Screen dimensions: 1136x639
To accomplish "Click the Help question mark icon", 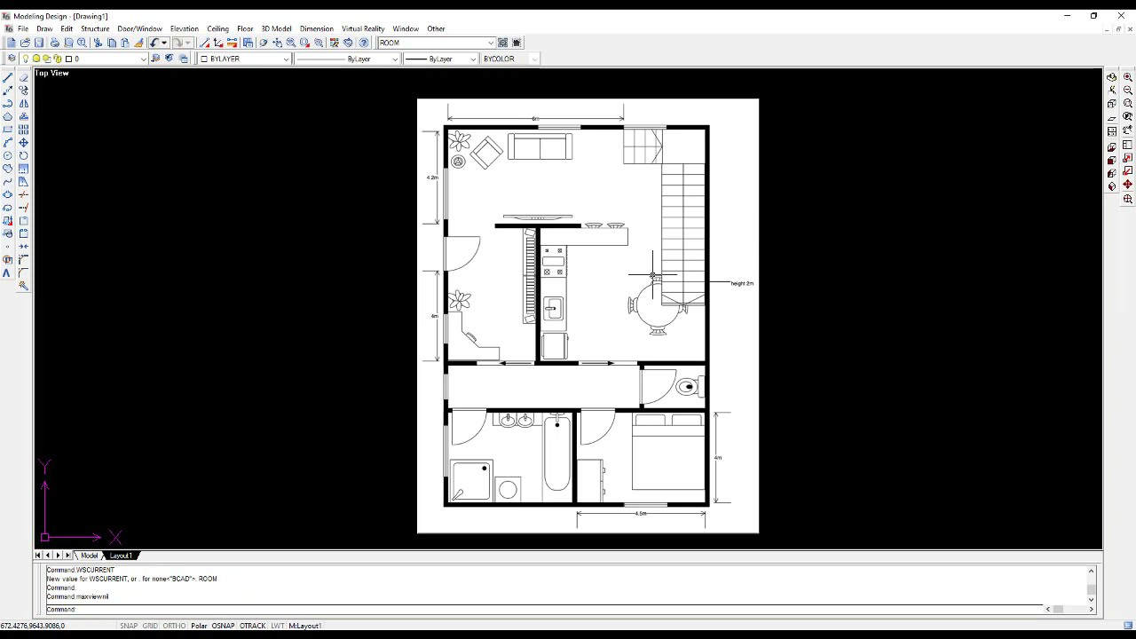I will point(363,43).
